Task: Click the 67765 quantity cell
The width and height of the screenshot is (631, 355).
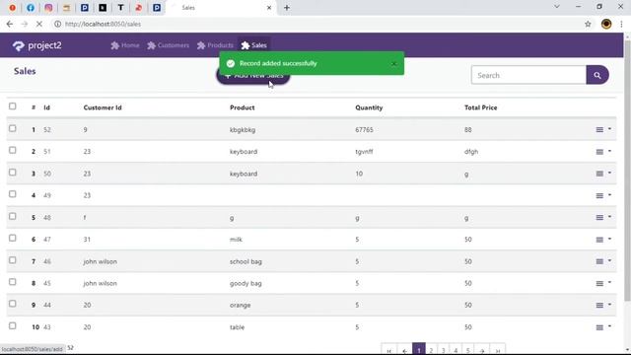Action: pos(364,130)
